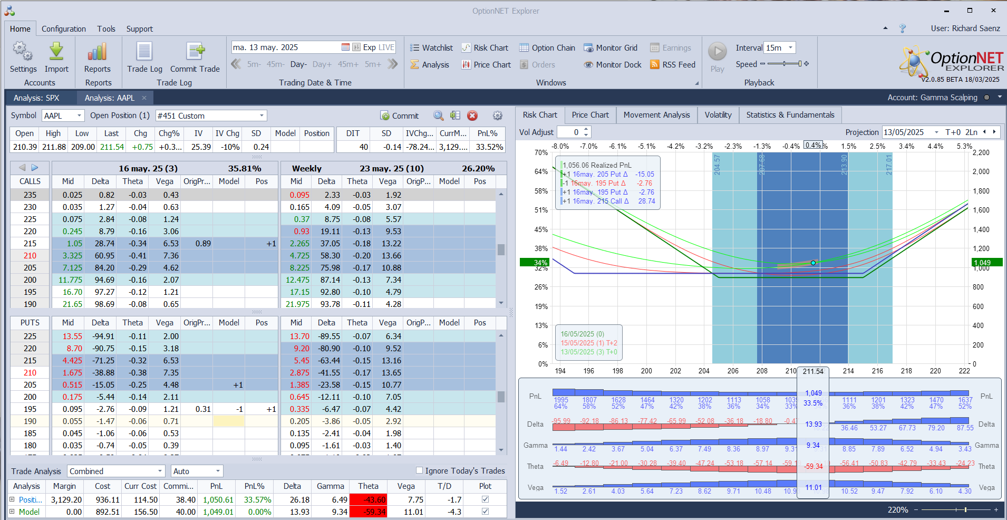Click the 45m- time step button

pos(275,64)
